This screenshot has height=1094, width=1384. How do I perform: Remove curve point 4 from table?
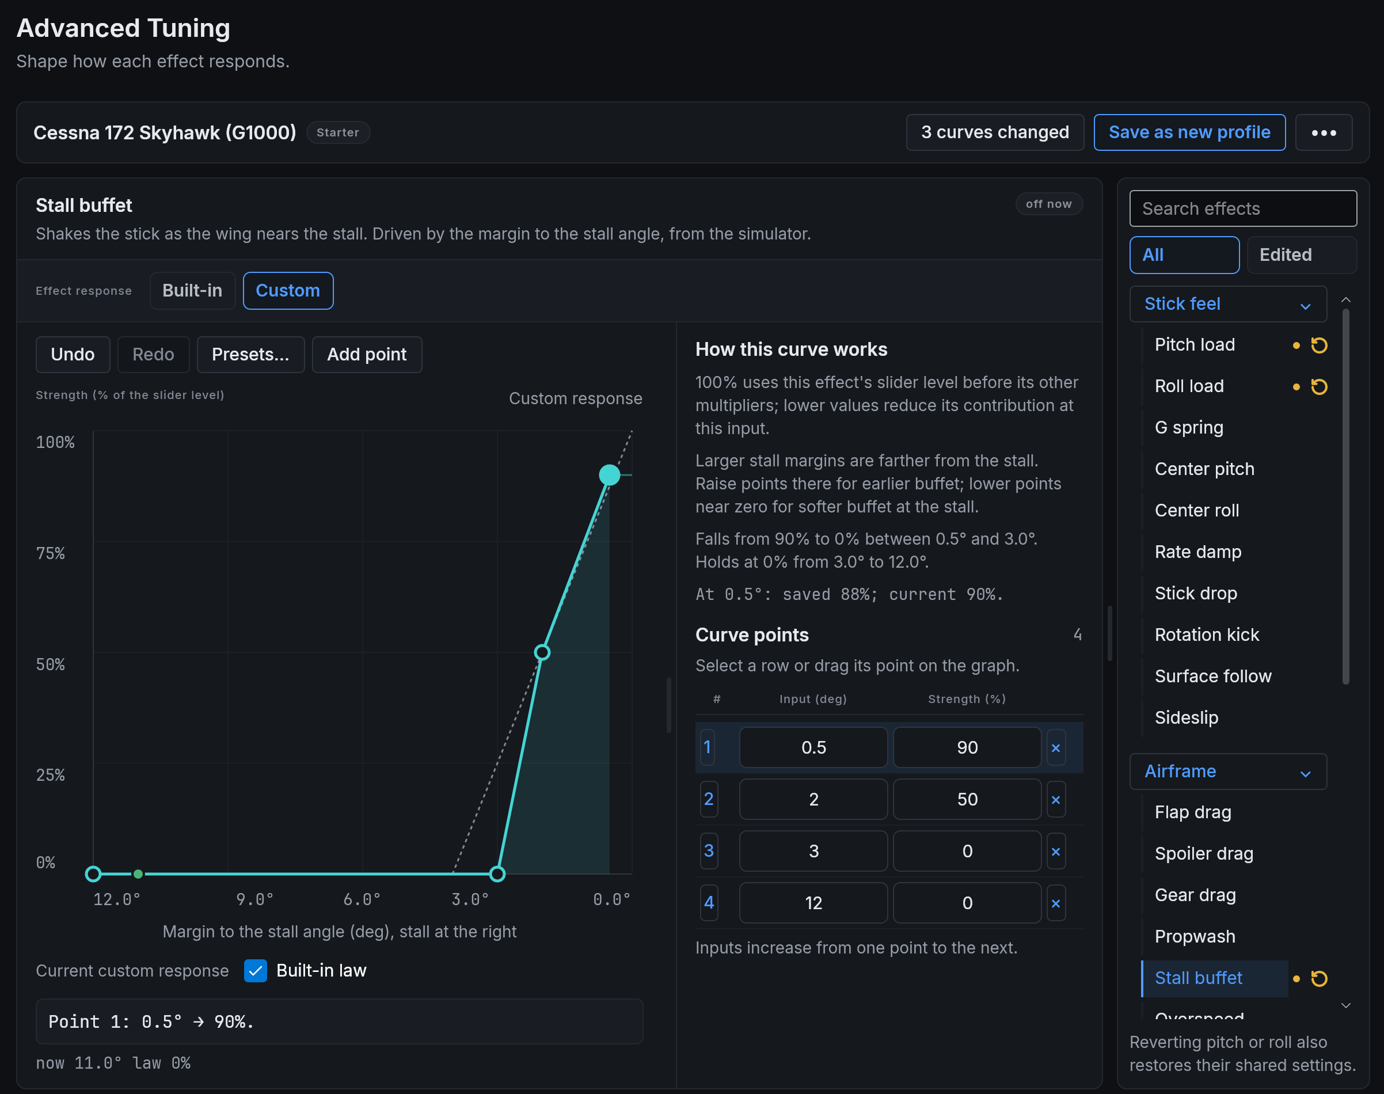point(1056,903)
